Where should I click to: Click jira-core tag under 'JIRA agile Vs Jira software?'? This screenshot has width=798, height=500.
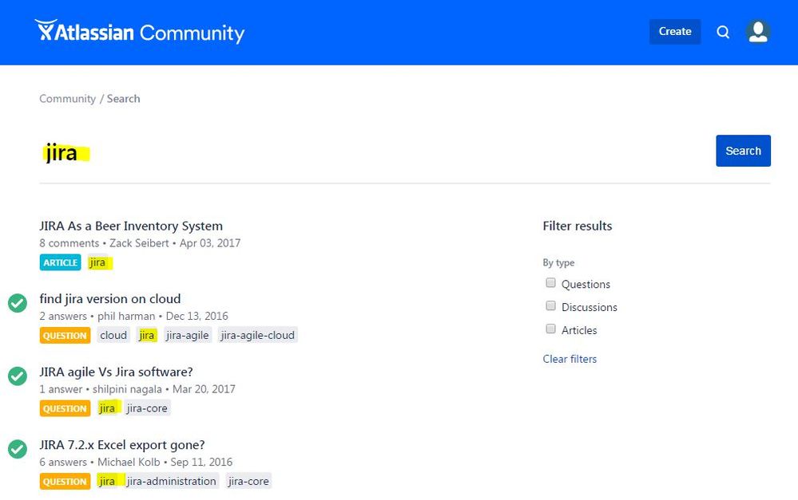click(x=147, y=408)
